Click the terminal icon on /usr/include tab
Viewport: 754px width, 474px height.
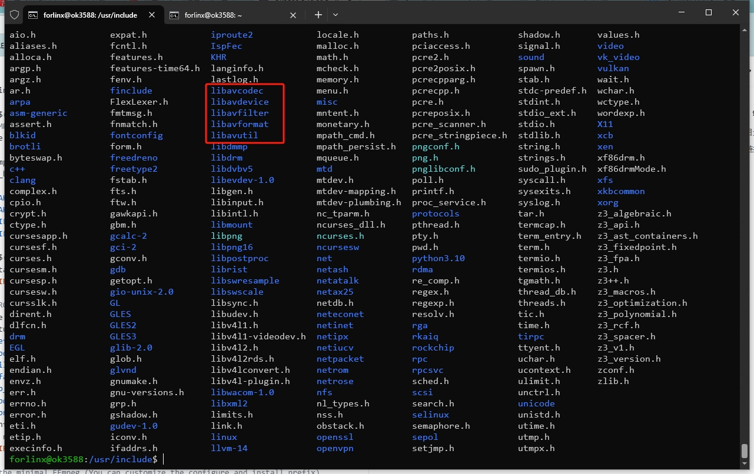(34, 15)
